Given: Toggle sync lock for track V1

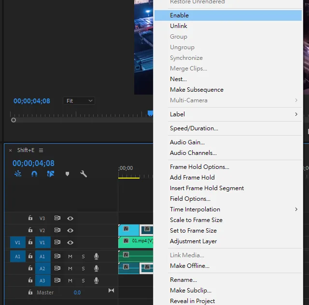Looking at the screenshot, I should pos(57,242).
